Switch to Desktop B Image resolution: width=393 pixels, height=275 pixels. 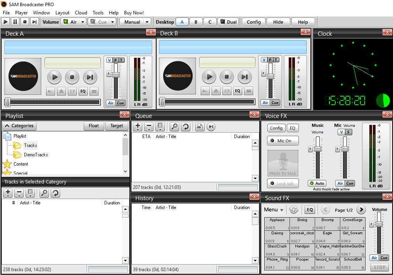pyautogui.click(x=196, y=22)
